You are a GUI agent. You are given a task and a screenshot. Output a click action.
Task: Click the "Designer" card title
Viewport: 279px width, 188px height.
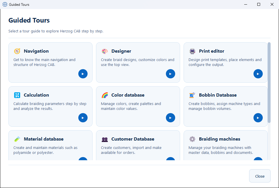[121, 51]
